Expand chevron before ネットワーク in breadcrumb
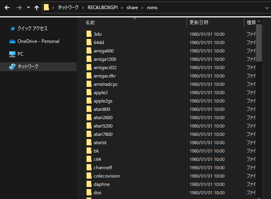 click(53, 8)
